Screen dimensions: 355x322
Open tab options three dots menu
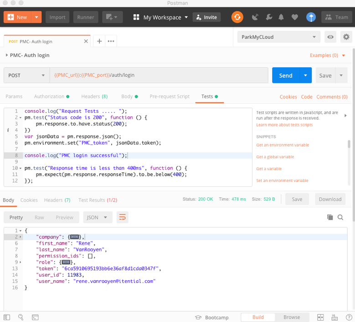pos(111,41)
